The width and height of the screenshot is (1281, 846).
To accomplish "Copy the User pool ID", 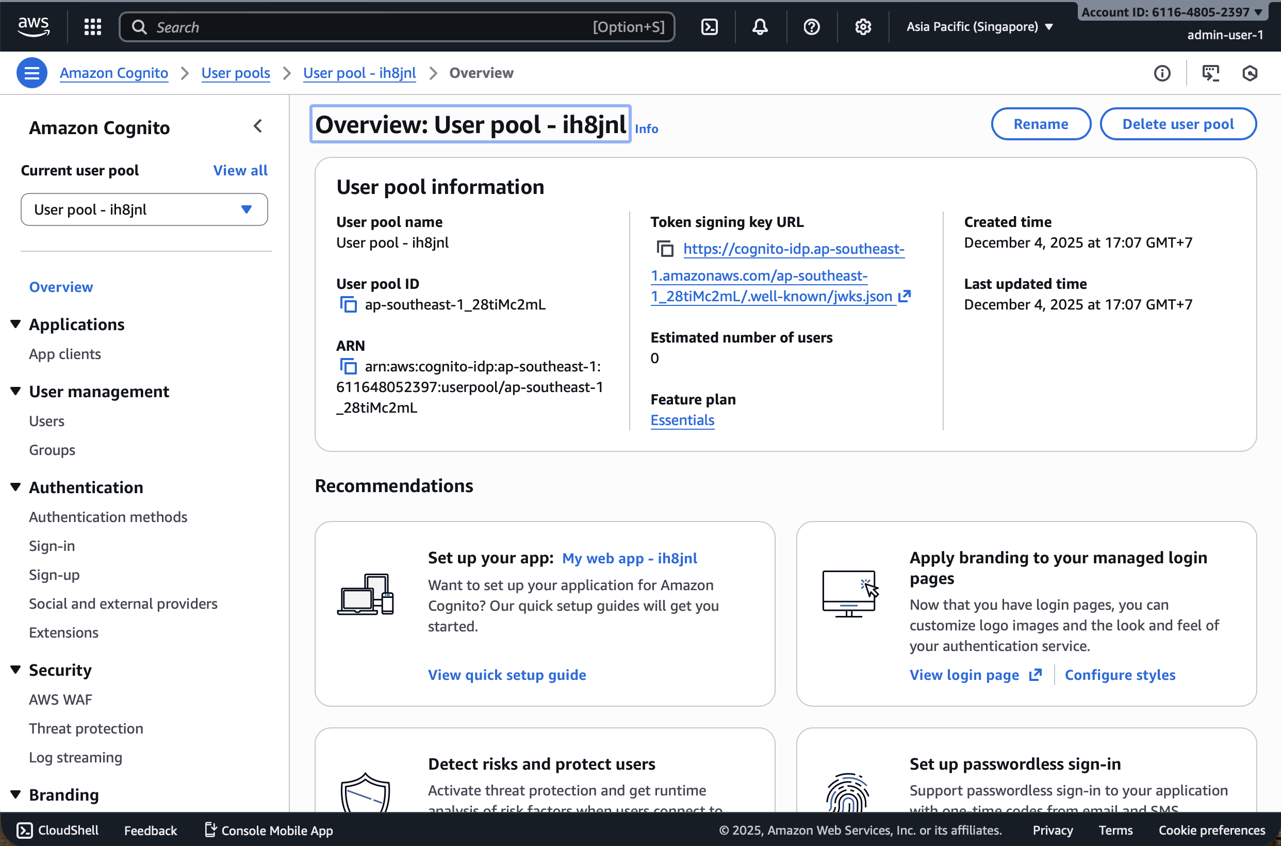I will pos(349,305).
